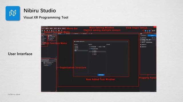
Task: Check Scene3 under My First App
Action: (93, 53)
